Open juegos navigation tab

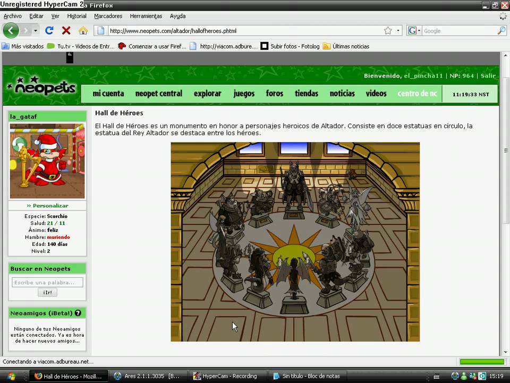(244, 94)
